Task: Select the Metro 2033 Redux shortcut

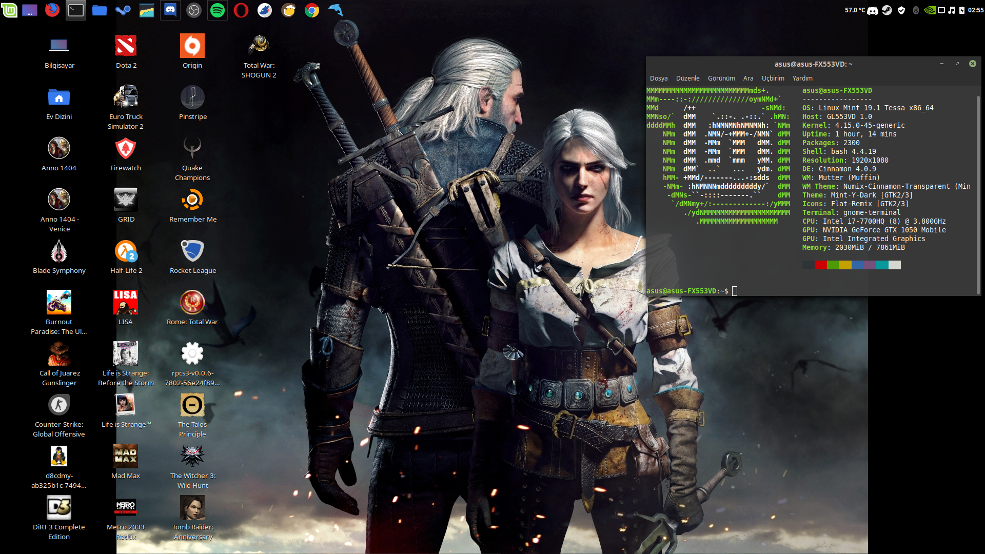Action: [x=126, y=518]
